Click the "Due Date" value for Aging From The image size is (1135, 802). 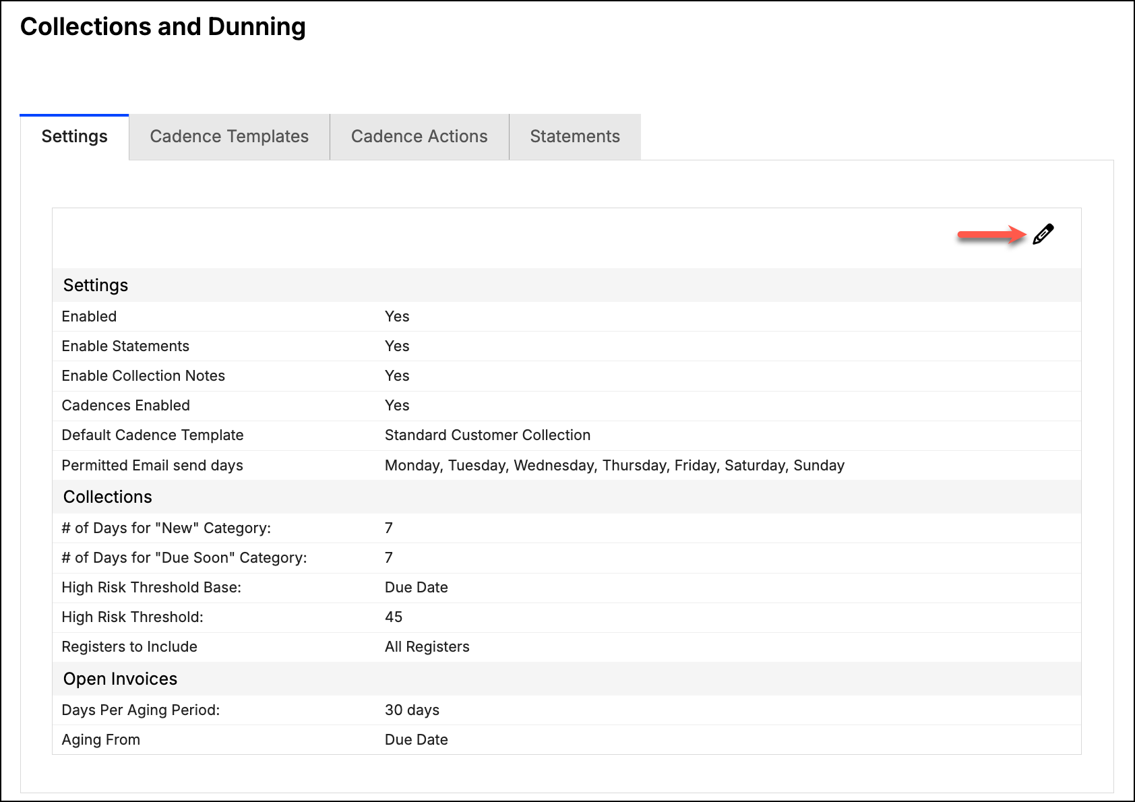417,739
